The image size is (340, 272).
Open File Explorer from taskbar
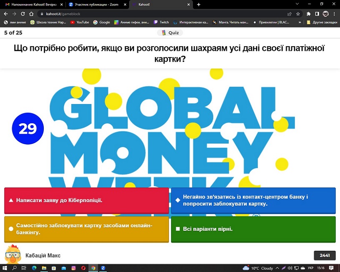(x=44, y=268)
